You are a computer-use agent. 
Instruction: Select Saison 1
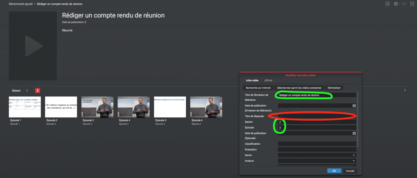[27, 91]
